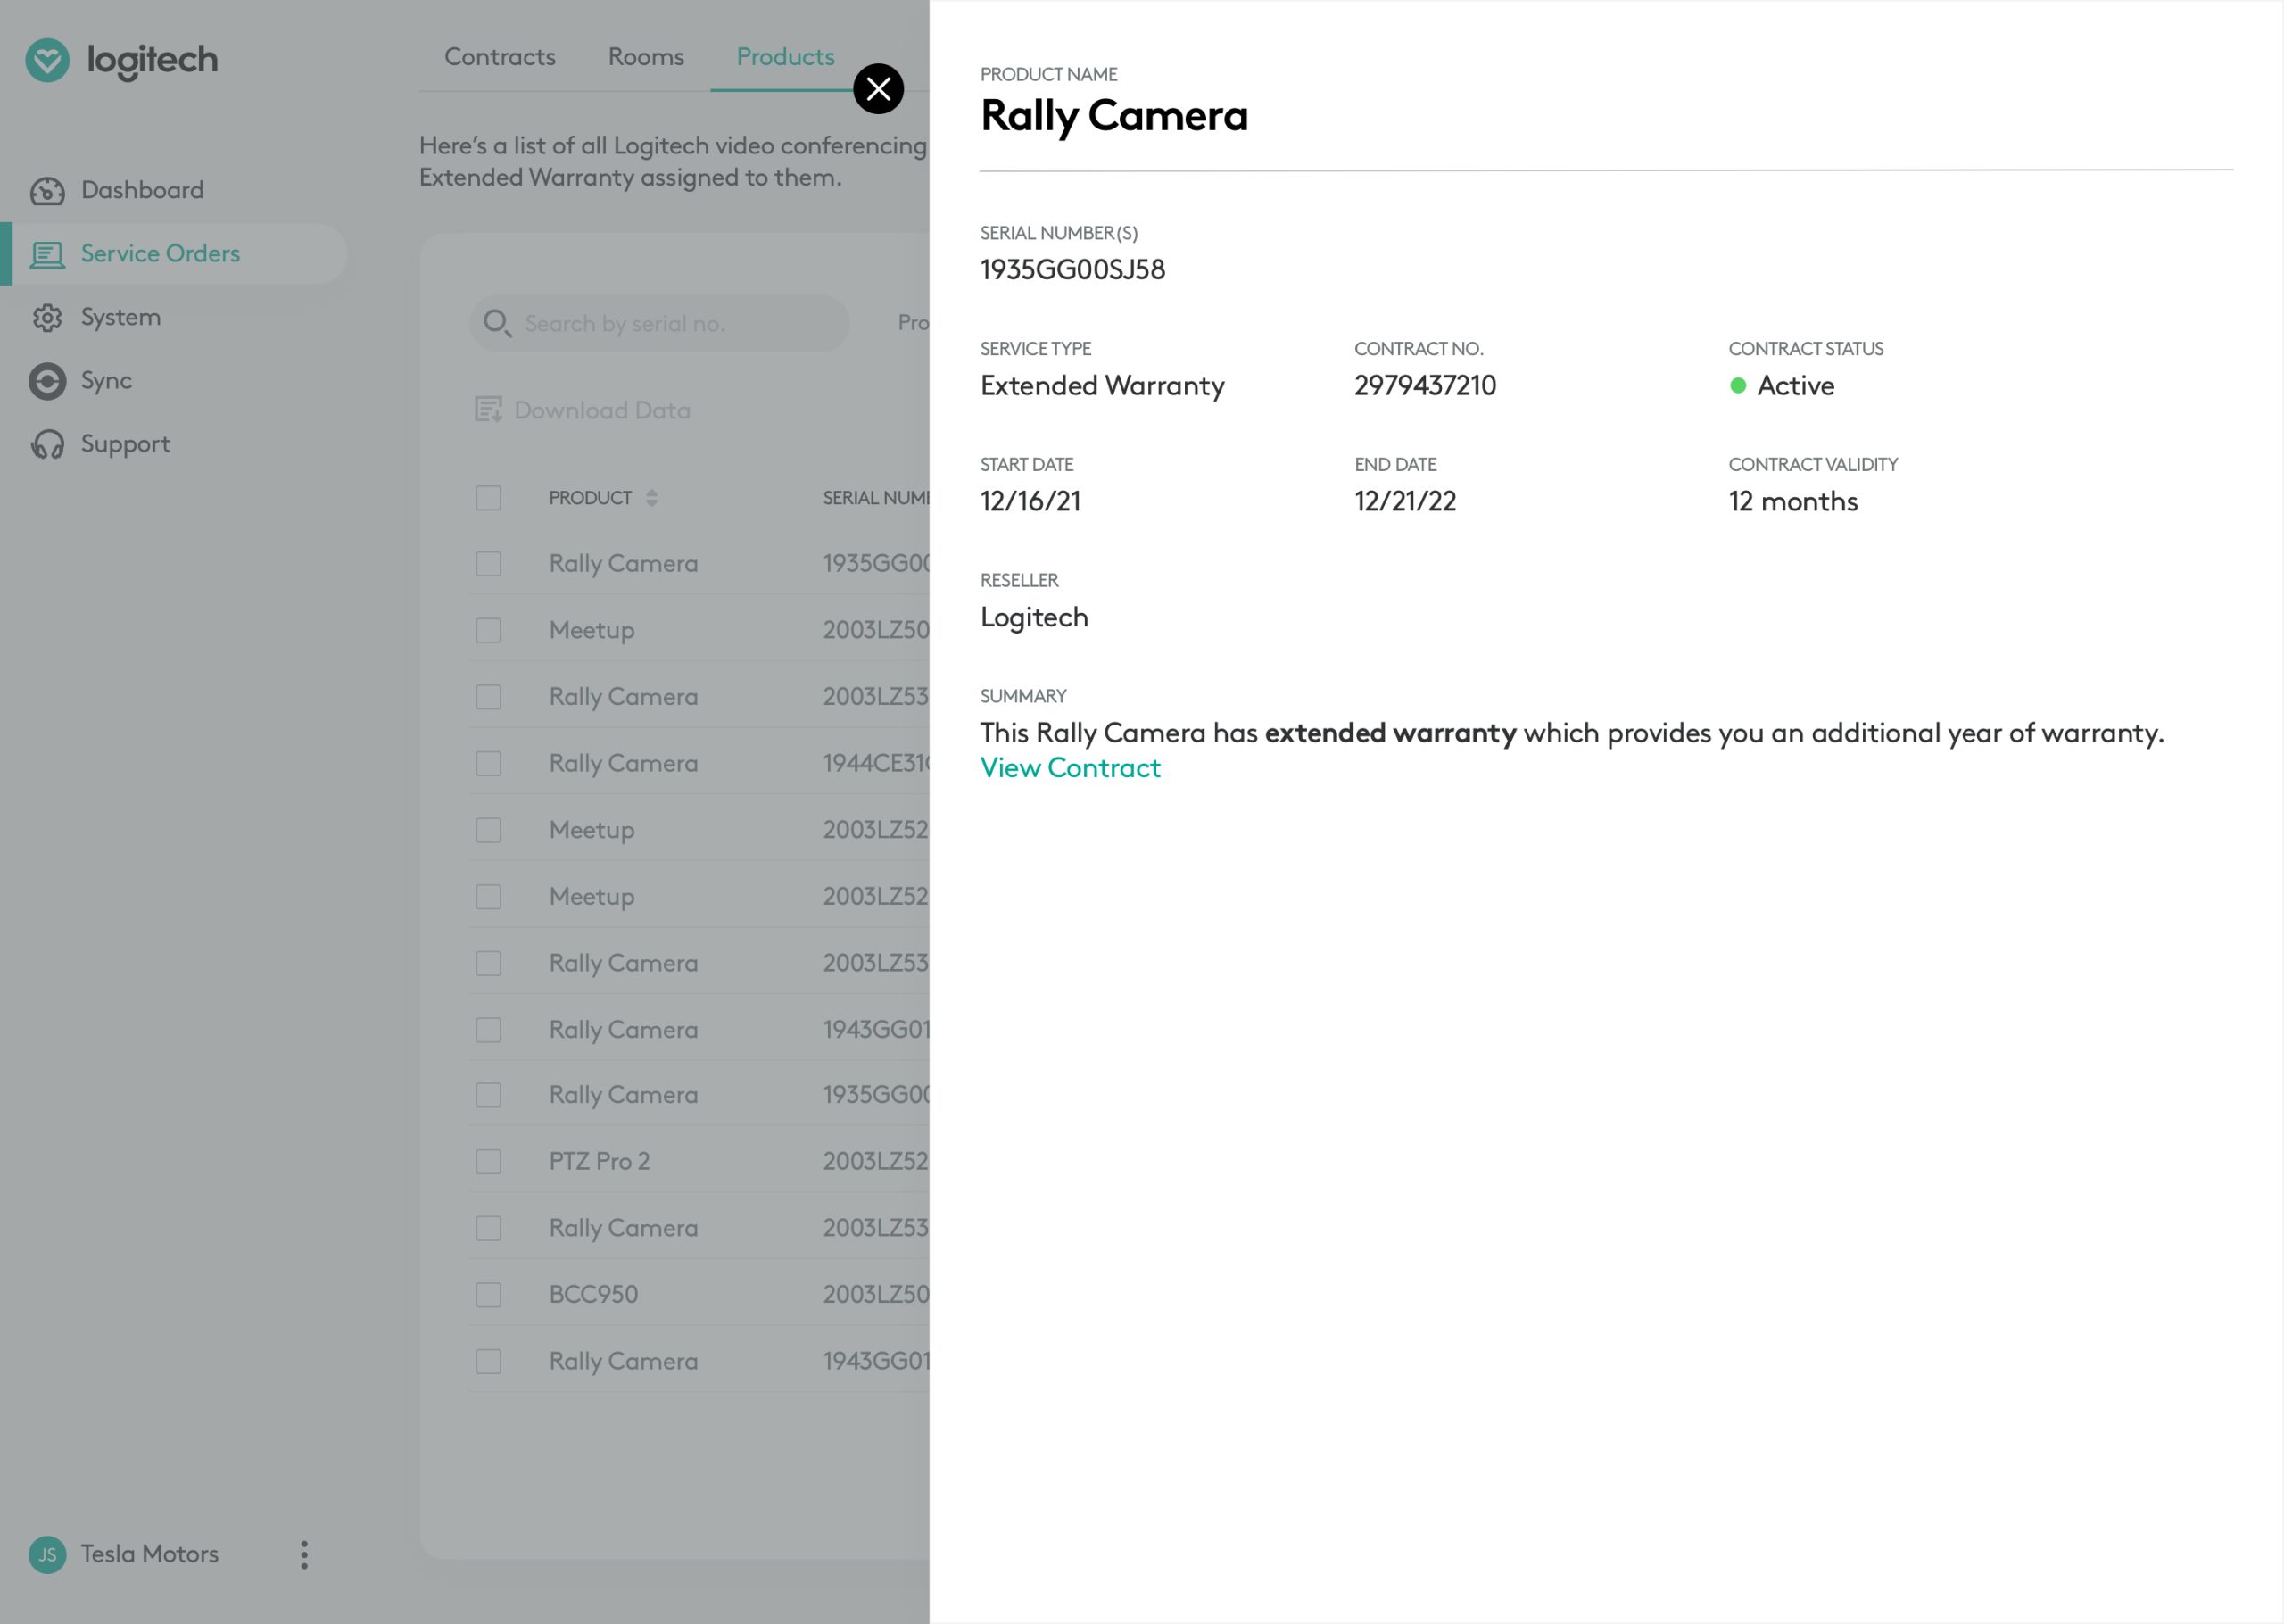Close the Rally Camera details panel

click(878, 89)
